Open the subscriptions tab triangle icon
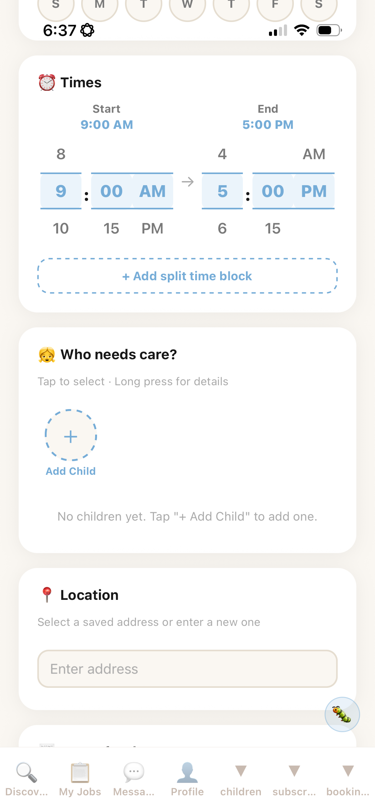The width and height of the screenshot is (375, 812). pyautogui.click(x=294, y=771)
